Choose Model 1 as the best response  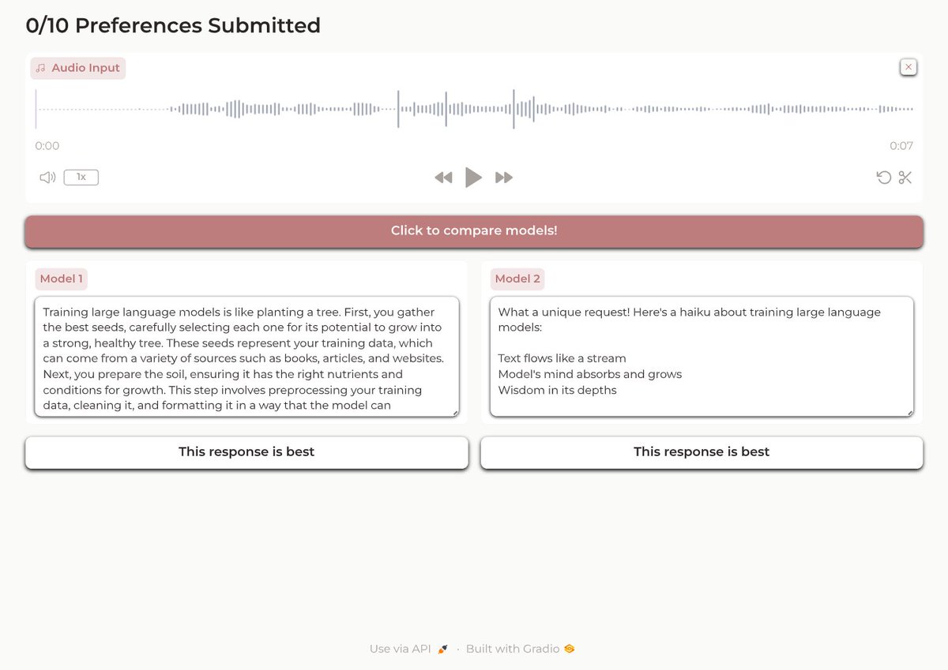(246, 452)
